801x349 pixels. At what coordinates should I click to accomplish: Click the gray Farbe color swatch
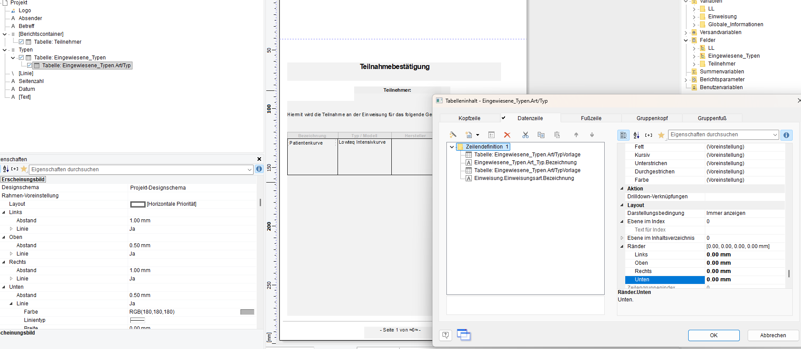(247, 312)
